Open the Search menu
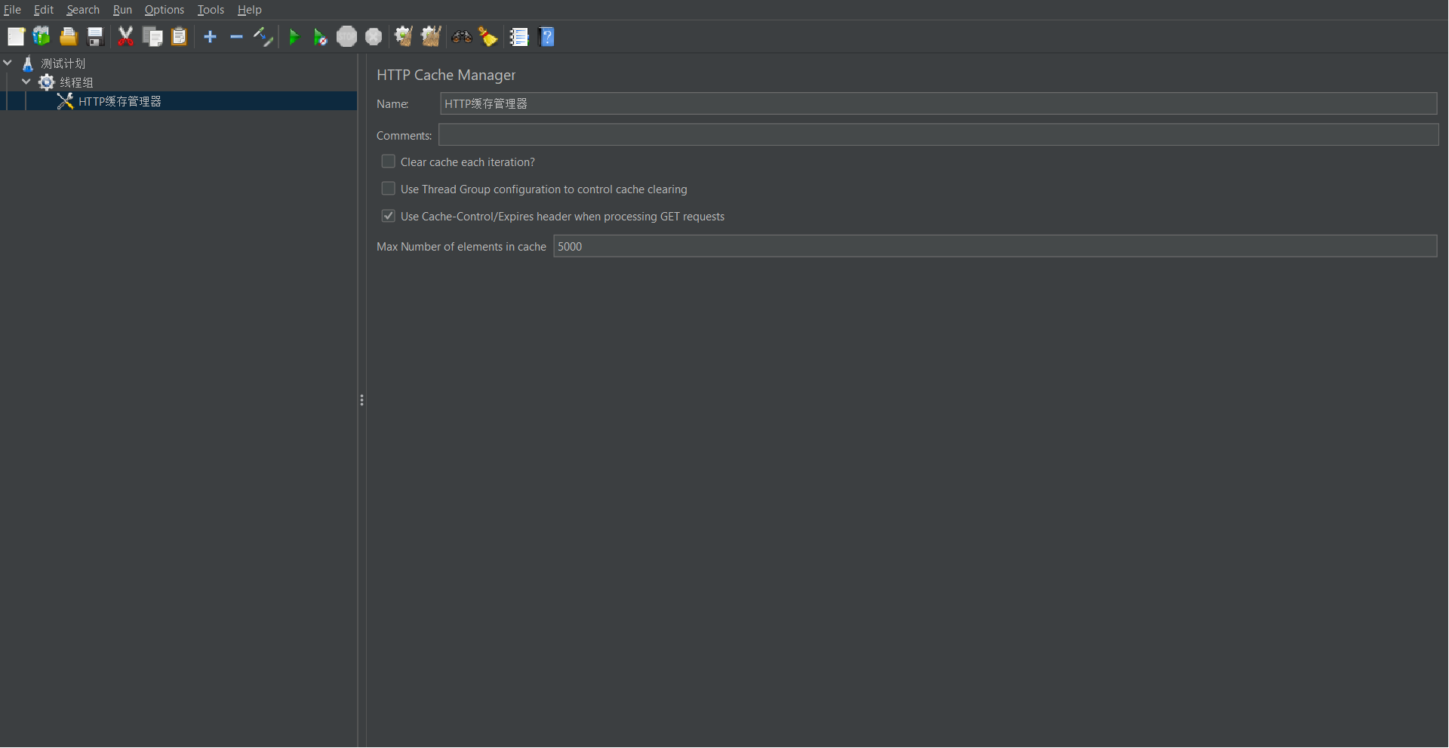Screen dimensions: 1449x748 [83, 10]
